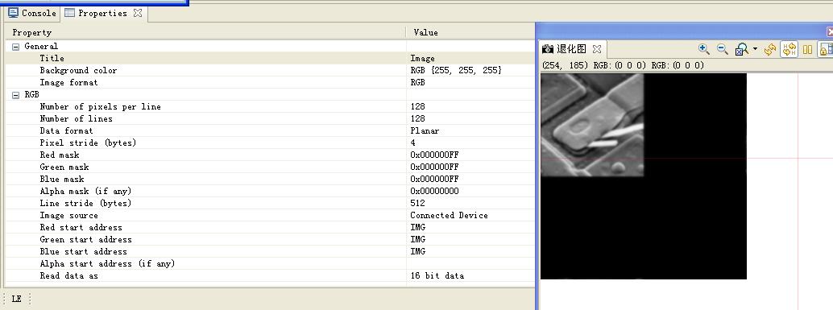Click the Value column header
The height and width of the screenshot is (310, 833).
tap(425, 32)
